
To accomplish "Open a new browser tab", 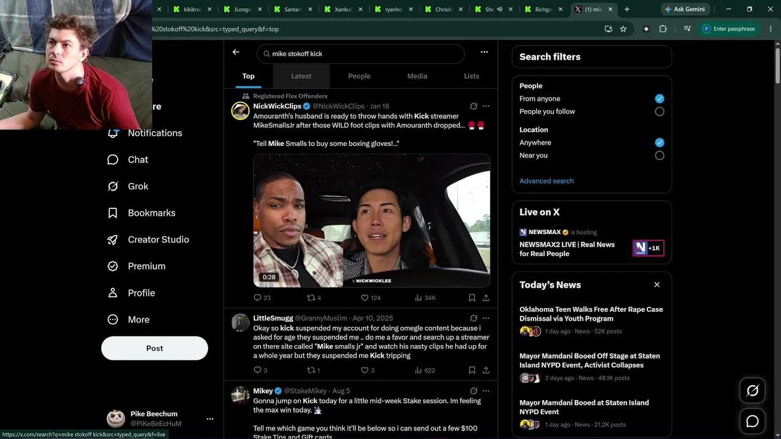I will coord(627,9).
